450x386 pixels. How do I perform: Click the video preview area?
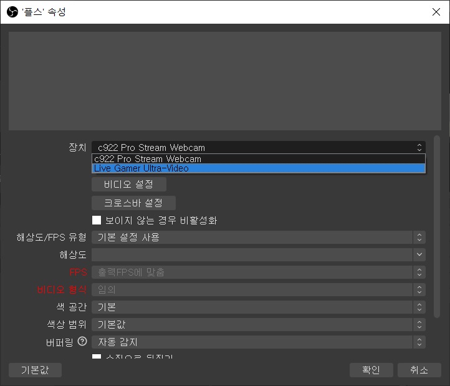point(225,81)
